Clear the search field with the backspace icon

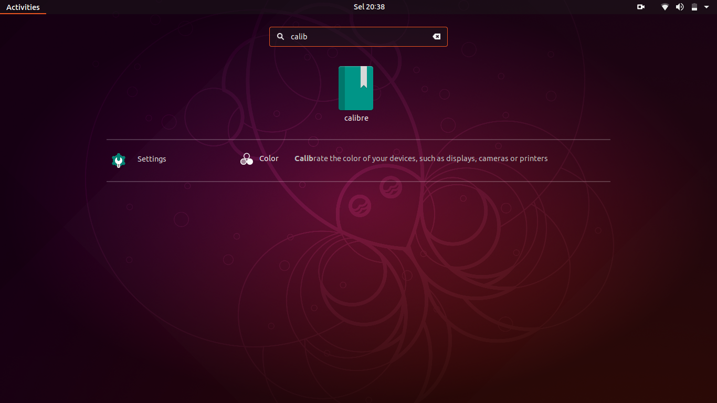[x=436, y=37]
